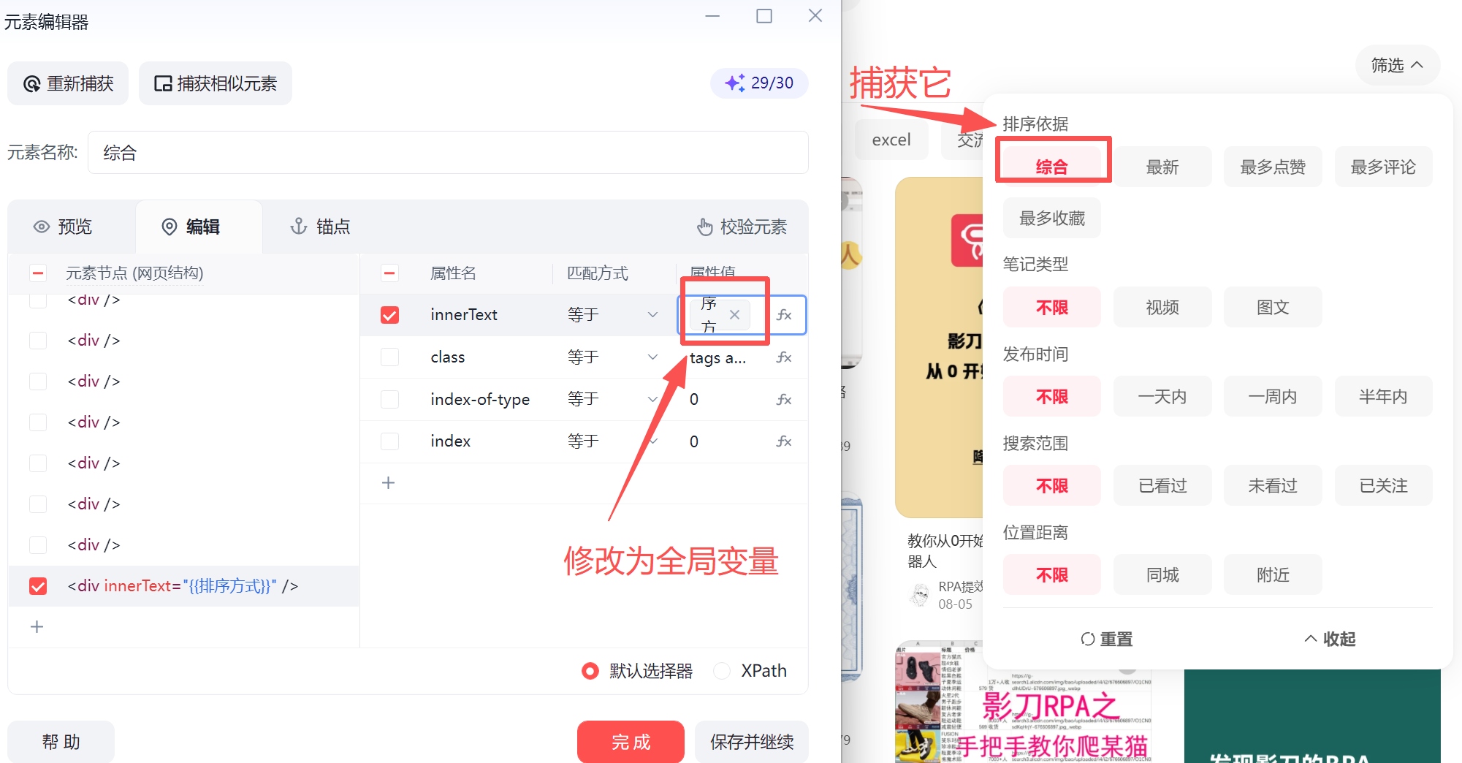Screen dimensions: 1462x763
Task: Select 综合 under 排序依据
Action: (x=1052, y=167)
